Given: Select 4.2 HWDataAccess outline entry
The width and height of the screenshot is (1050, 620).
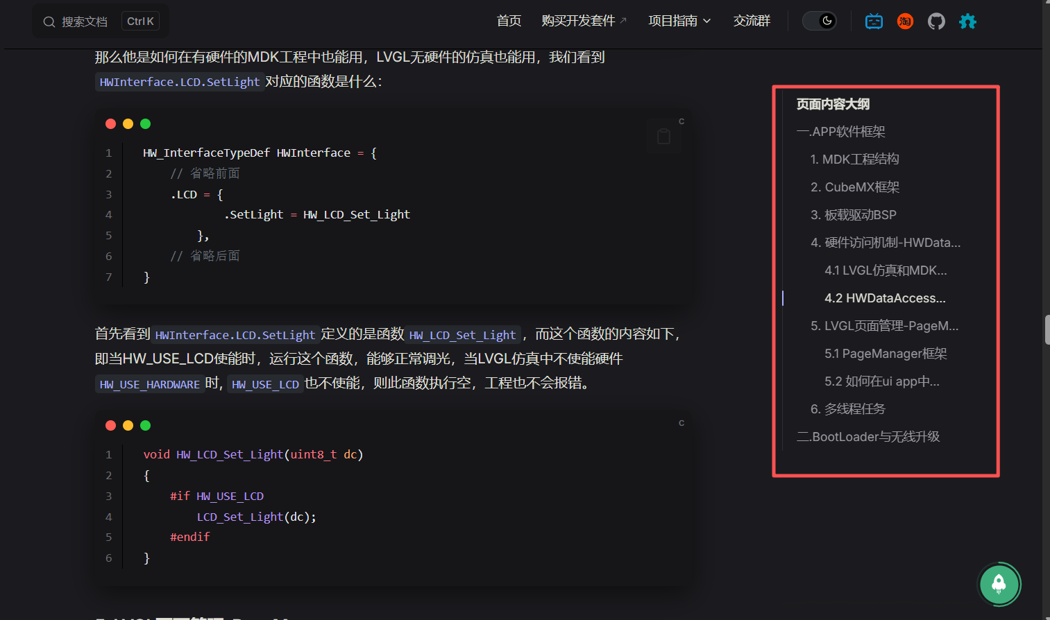Looking at the screenshot, I should (x=885, y=298).
